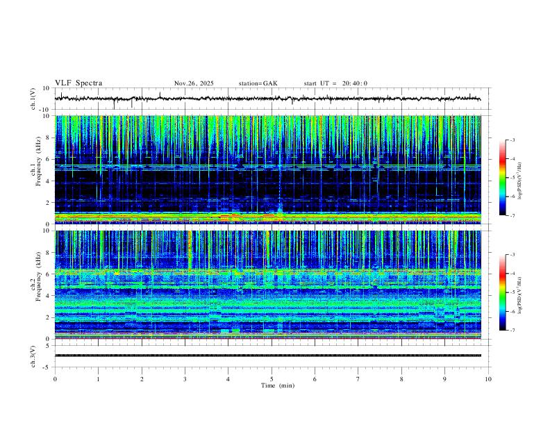Click the "start UT = 20:40:0" label

[335, 83]
